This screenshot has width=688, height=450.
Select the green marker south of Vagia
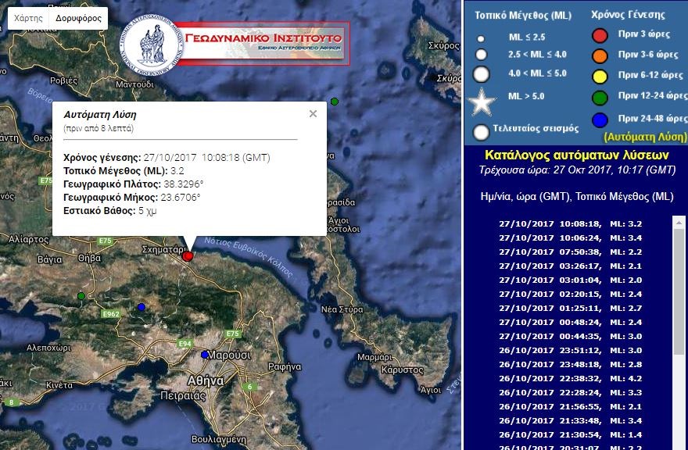point(81,295)
